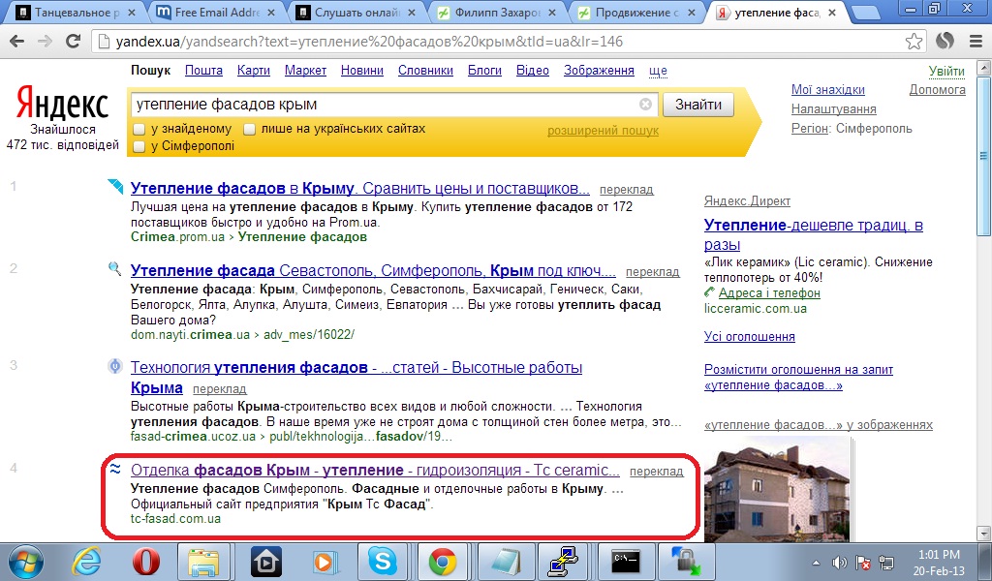The width and height of the screenshot is (992, 581).
Task: Open the Зображення service link
Action: coord(599,70)
